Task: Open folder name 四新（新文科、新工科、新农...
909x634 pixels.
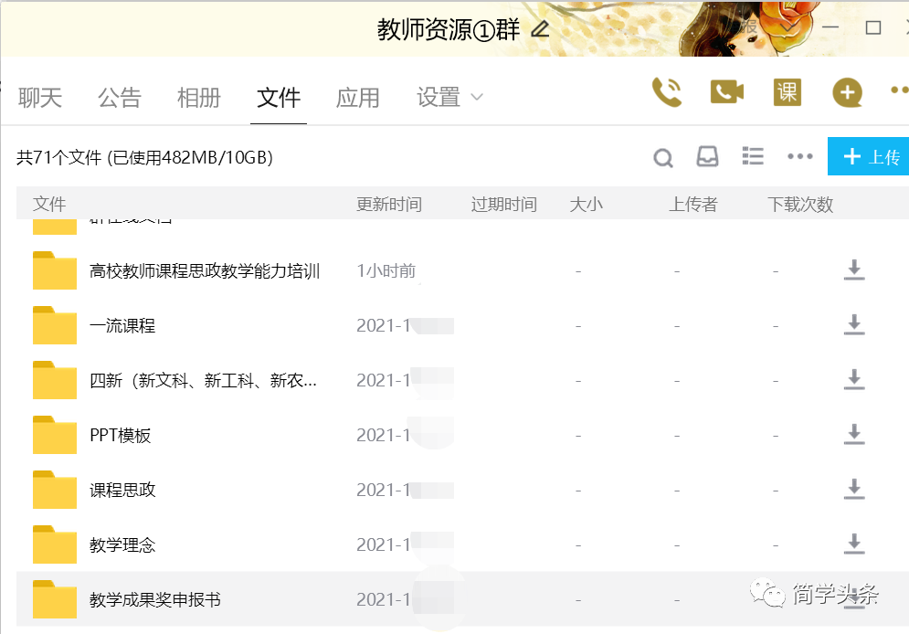Action: (x=203, y=381)
